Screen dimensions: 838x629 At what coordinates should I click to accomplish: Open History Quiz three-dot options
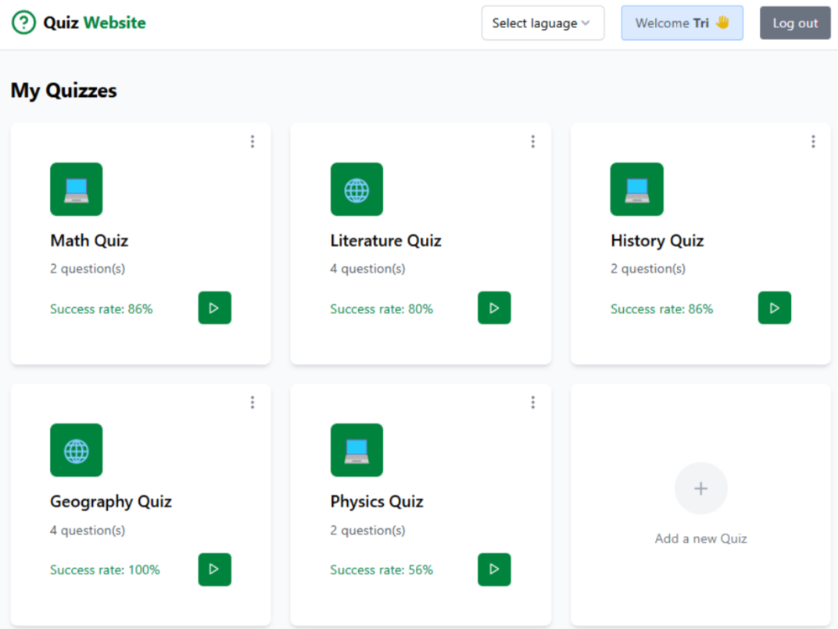[x=813, y=141]
